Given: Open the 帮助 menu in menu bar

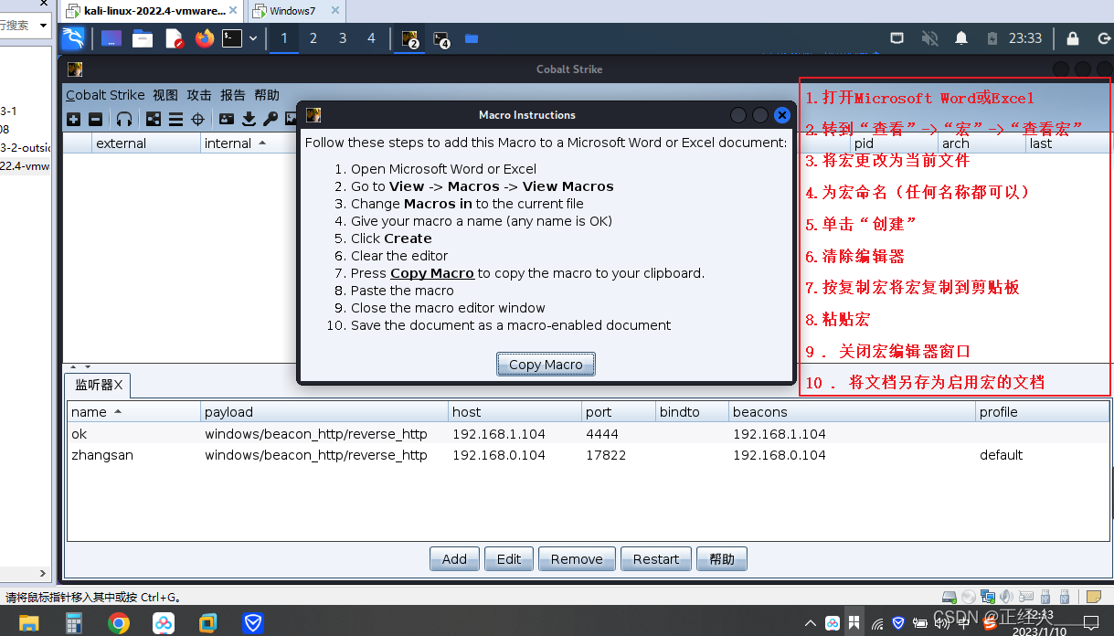Looking at the screenshot, I should click(267, 95).
